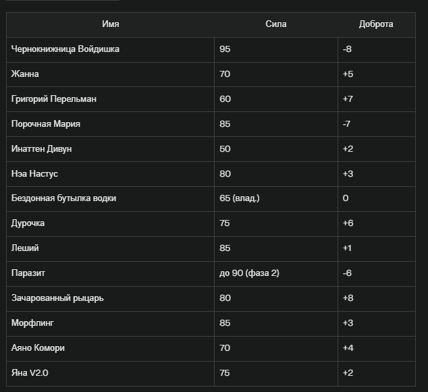
Task: Click the Паразит name cell
Action: click(x=110, y=274)
